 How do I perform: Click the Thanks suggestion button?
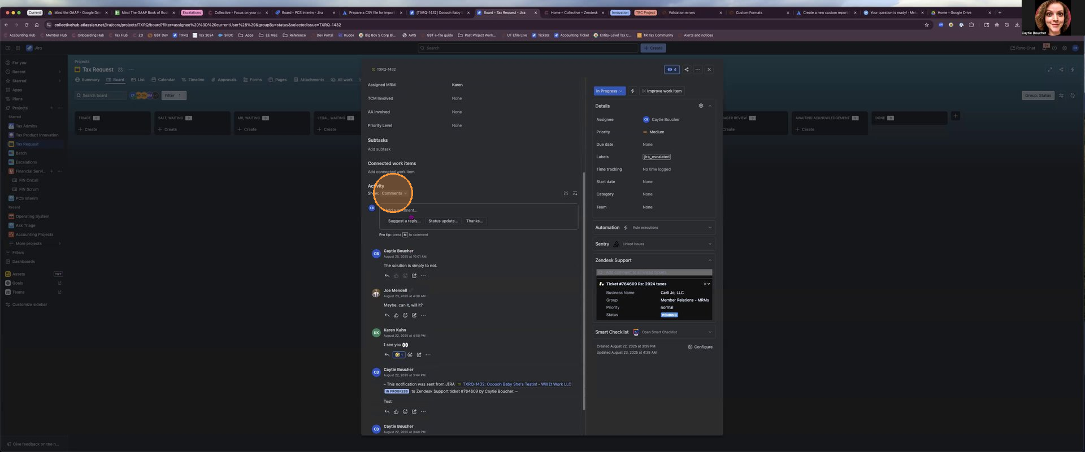(475, 221)
